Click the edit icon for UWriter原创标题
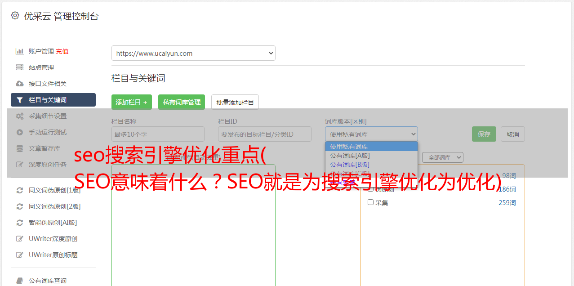The height and width of the screenshot is (286, 574). click(x=19, y=255)
